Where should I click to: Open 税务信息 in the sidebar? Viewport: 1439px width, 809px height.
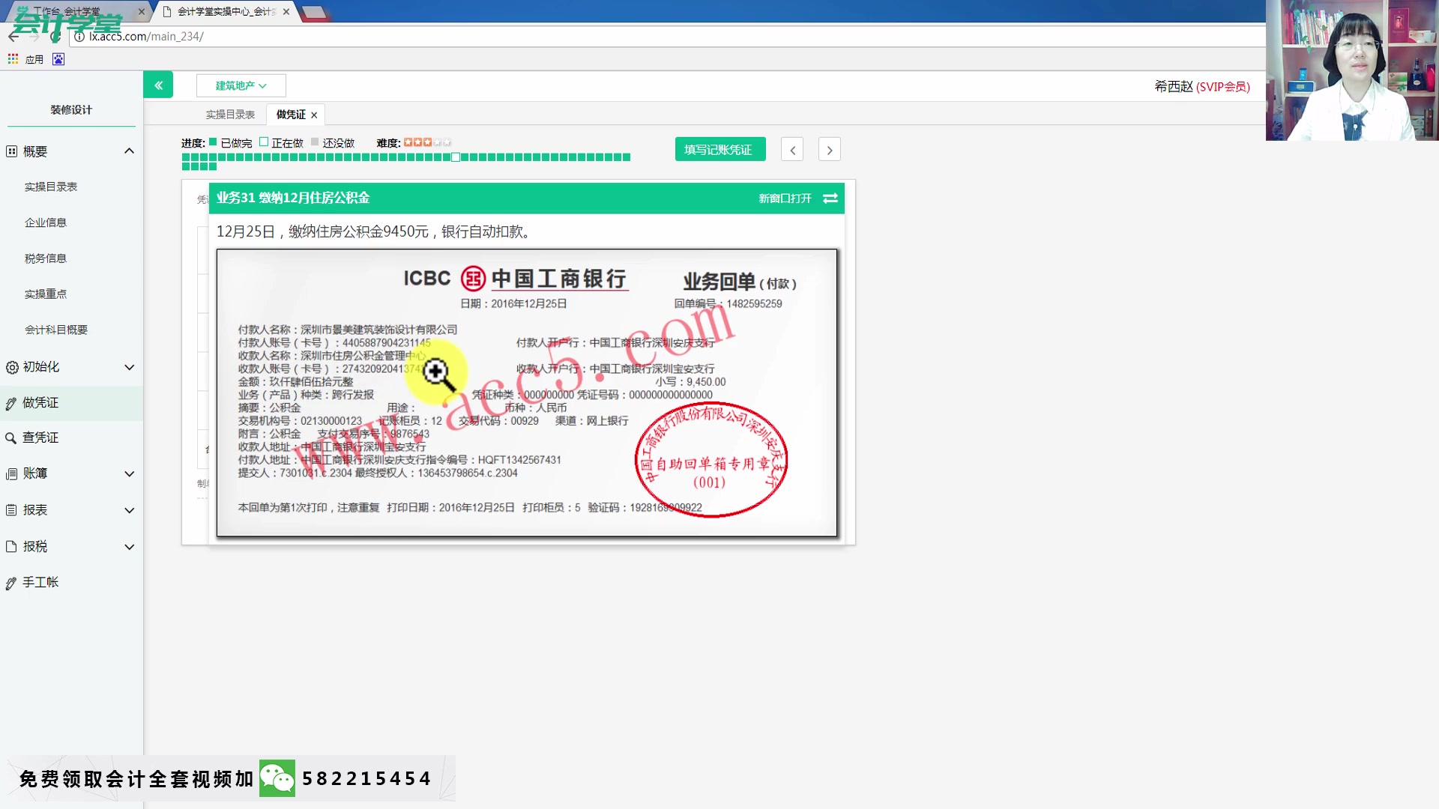click(x=46, y=258)
